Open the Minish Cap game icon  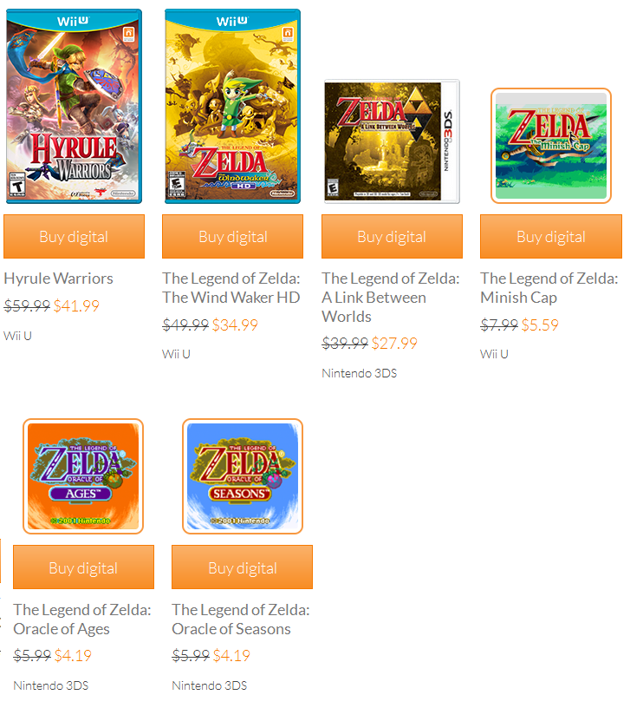pos(551,146)
